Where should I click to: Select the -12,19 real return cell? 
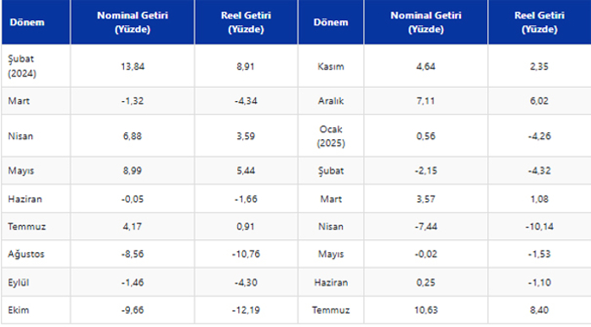246,310
